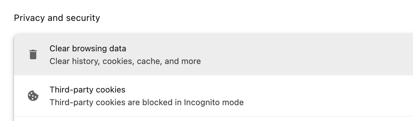This screenshot has width=413, height=121.
Task: Click the cookie icon
Action: [33, 96]
